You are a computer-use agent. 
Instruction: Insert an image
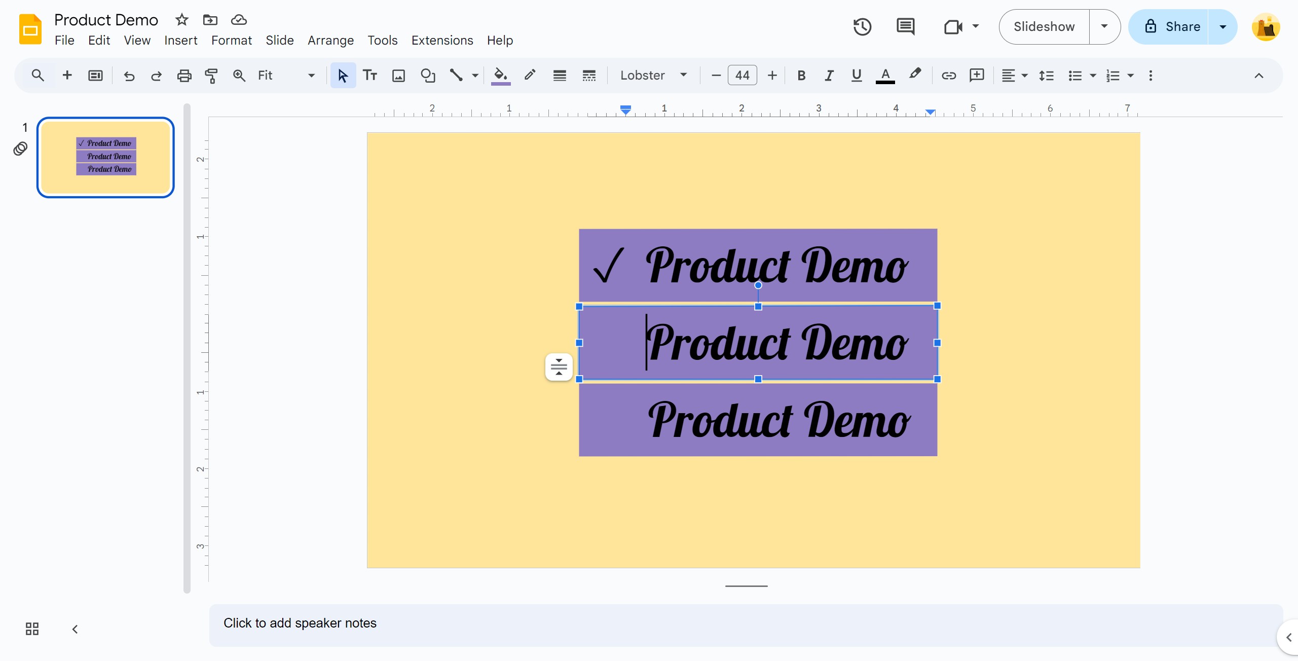pos(399,76)
